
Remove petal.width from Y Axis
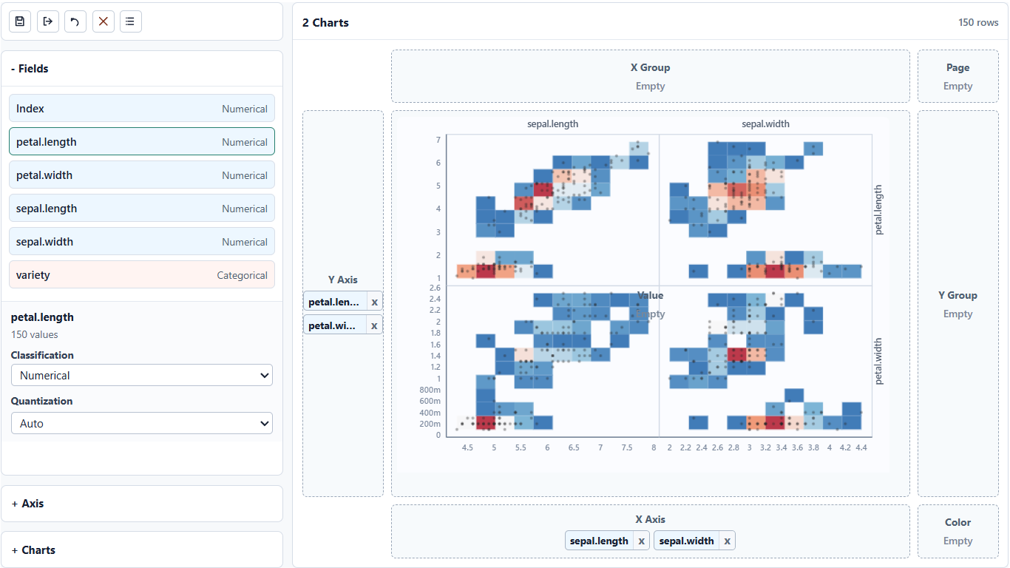[374, 325]
